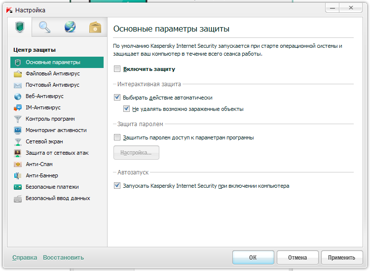Click the shield icon beside Основные параметры
370x271 pixels.
click(x=18, y=63)
